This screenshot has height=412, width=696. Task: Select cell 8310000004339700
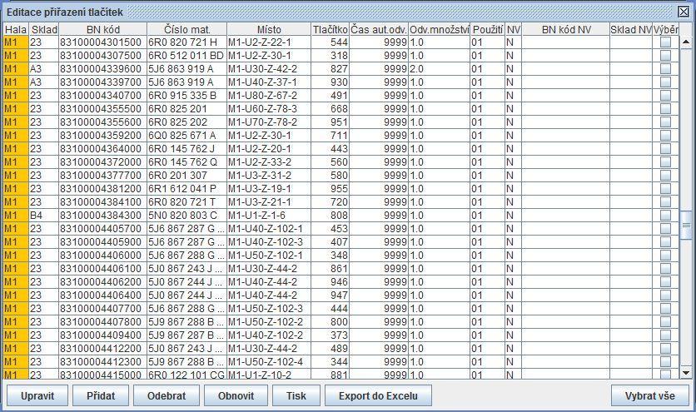pos(103,82)
